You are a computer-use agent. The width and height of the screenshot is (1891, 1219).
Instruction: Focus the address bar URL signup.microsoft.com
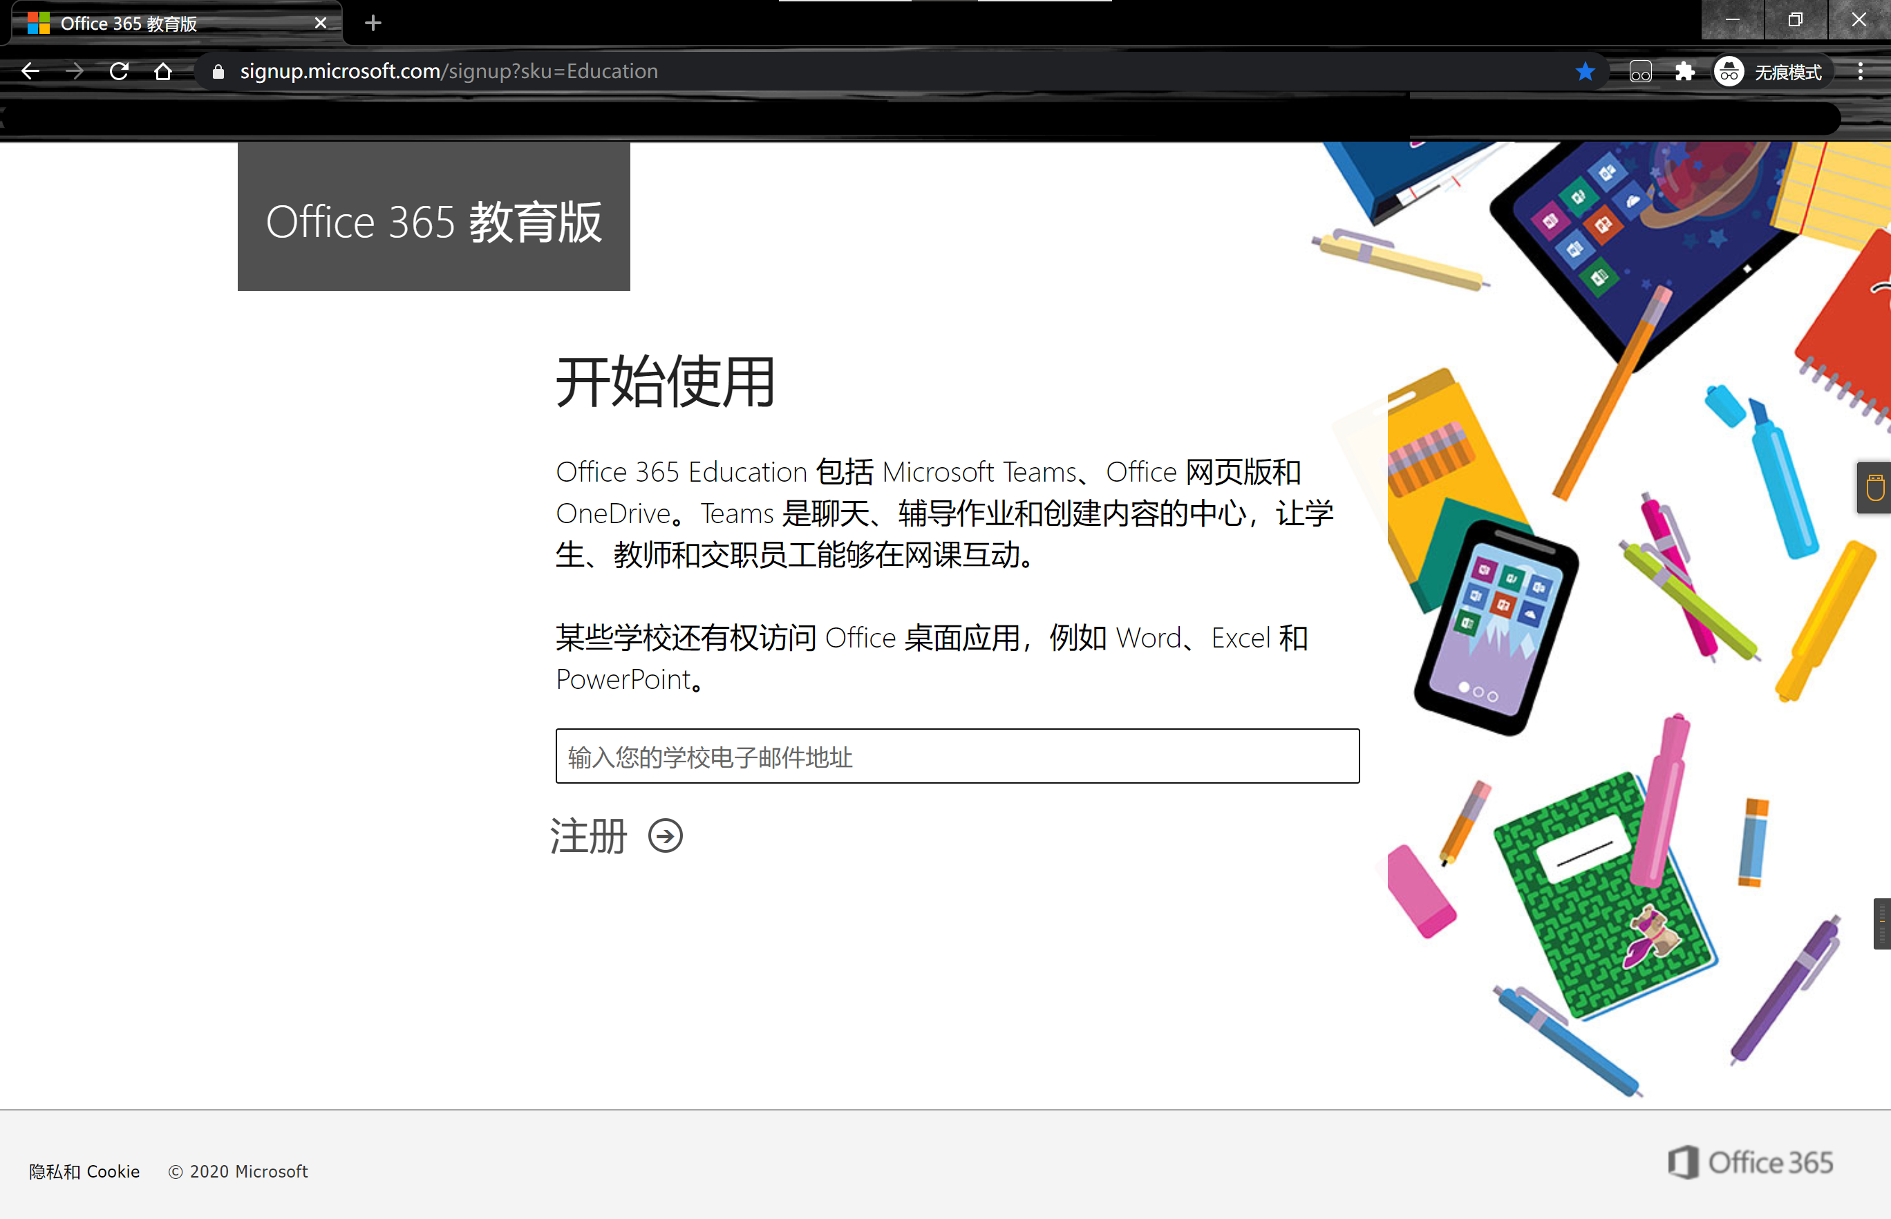(449, 71)
